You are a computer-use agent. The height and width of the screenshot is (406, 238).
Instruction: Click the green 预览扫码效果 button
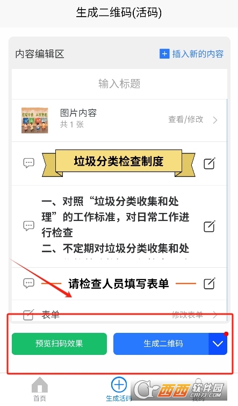click(59, 344)
